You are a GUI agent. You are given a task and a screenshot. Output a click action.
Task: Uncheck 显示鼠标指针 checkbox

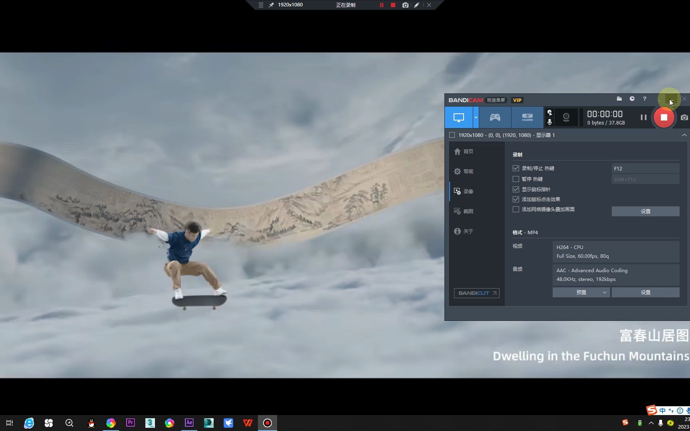coord(516,190)
